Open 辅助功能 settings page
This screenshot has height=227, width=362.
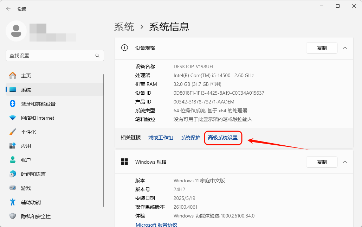pyautogui.click(x=54, y=202)
